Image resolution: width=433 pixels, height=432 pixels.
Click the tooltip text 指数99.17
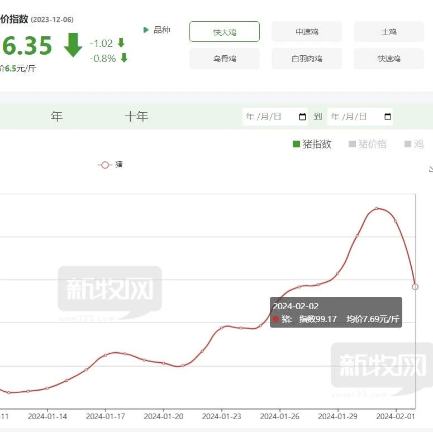[x=317, y=319]
